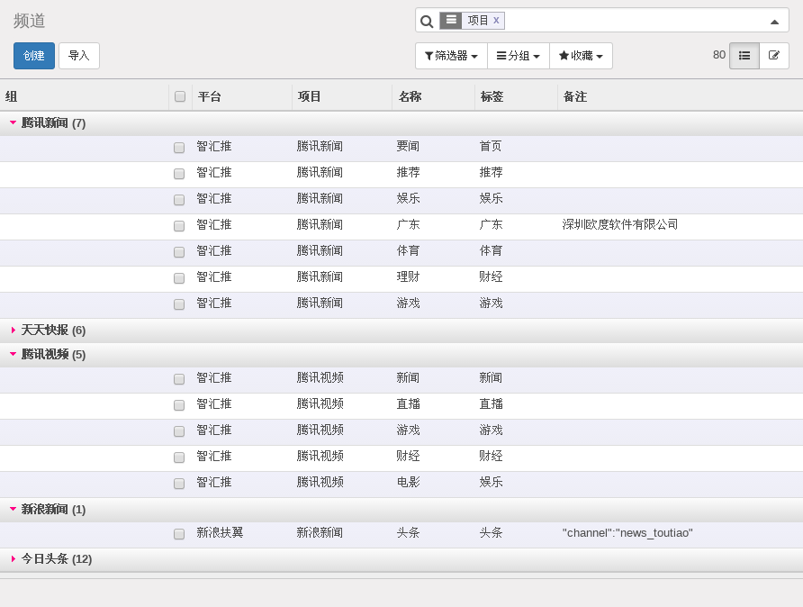Click the 频道 page title

[29, 21]
